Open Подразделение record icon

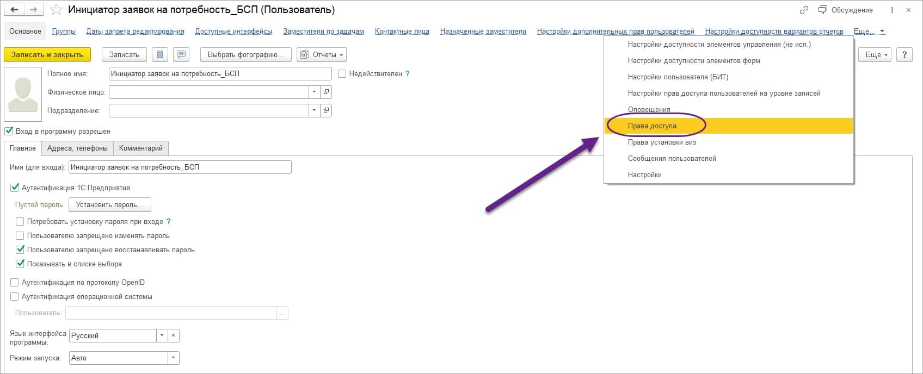pyautogui.click(x=326, y=110)
